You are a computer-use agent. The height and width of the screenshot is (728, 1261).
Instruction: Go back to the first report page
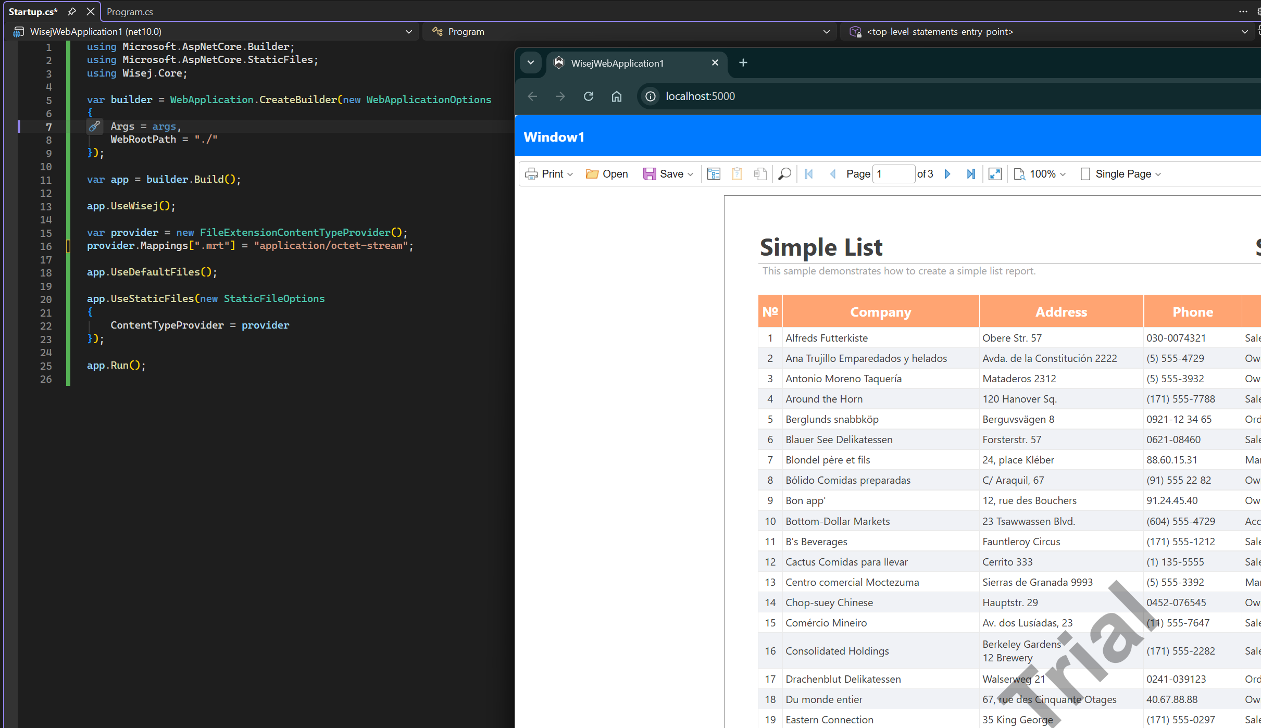click(808, 173)
